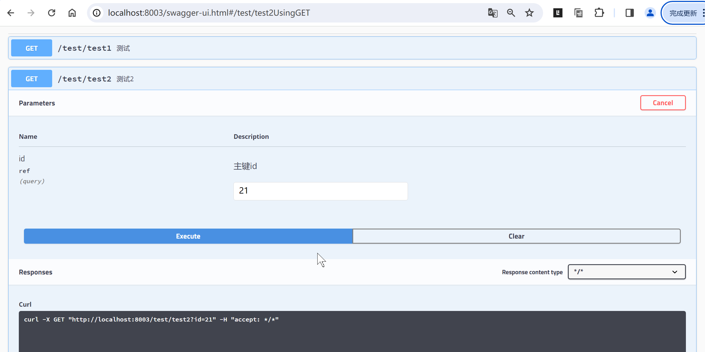This screenshot has height=352, width=705.
Task: Collapse the GET /test/test2 operation
Action: pos(352,79)
